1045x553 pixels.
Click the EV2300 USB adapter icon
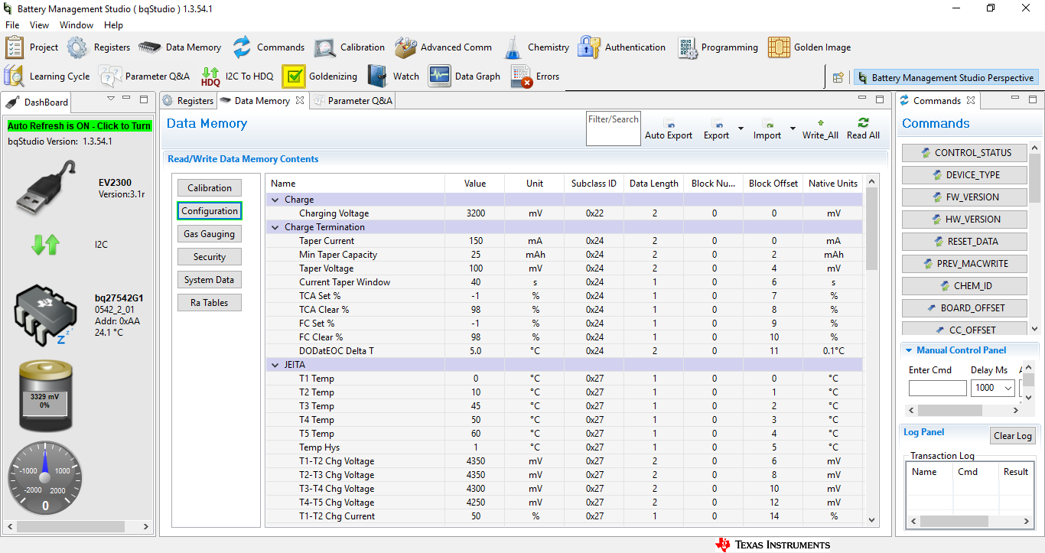coord(47,187)
